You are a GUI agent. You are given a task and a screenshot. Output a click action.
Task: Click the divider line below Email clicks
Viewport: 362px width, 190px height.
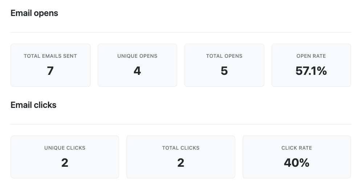click(181, 124)
